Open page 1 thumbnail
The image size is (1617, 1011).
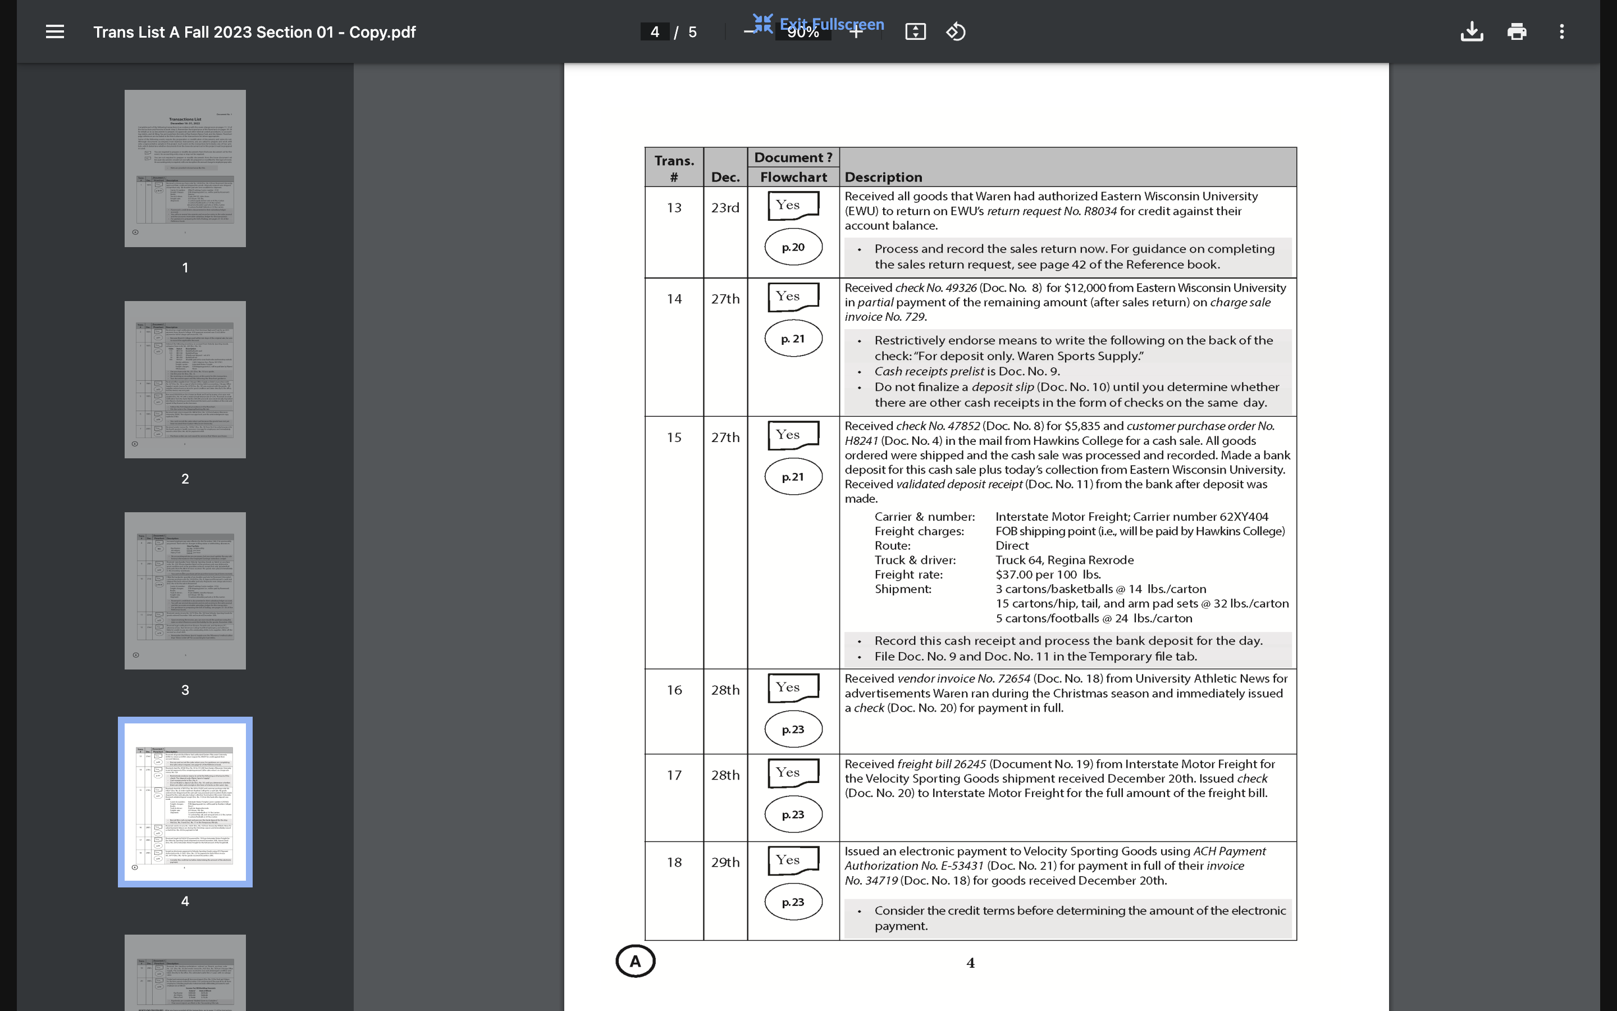pos(185,168)
